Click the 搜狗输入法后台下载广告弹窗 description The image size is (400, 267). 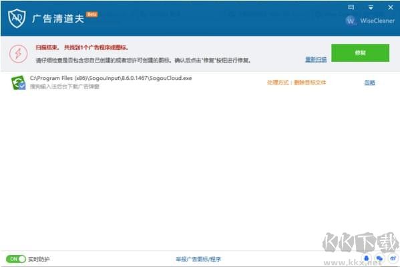point(65,87)
